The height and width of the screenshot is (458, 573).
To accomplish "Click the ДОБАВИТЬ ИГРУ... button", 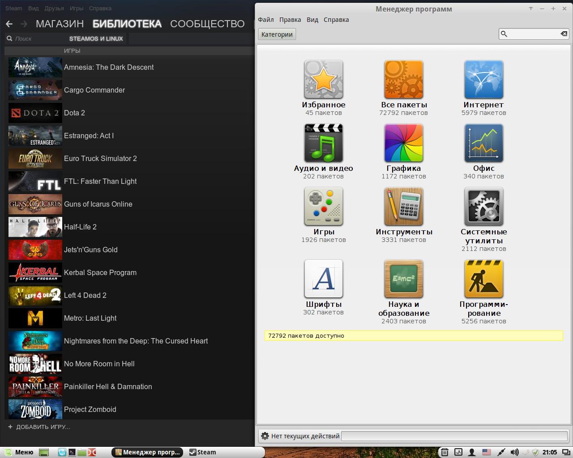I will [x=39, y=427].
